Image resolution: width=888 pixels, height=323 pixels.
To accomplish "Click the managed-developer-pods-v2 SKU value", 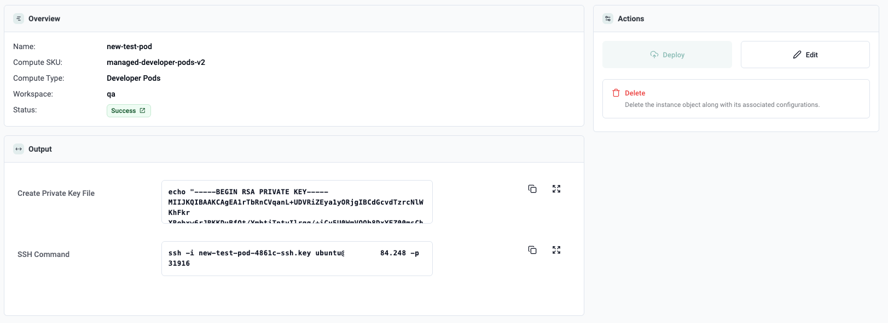I will pos(156,62).
